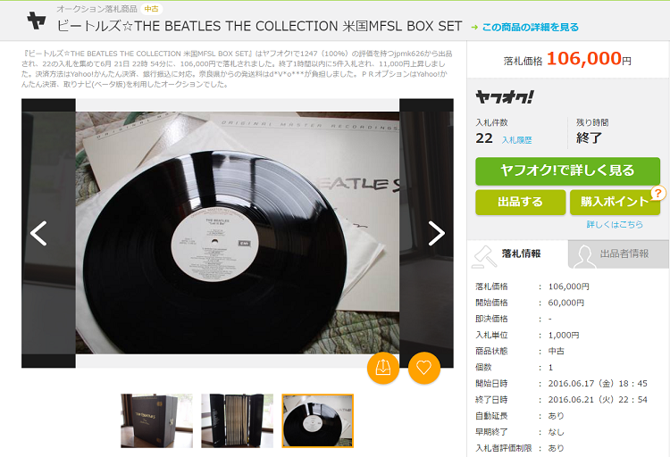This screenshot has width=670, height=457.
Task: Open the 入札履歴 bid history link
Action: [x=516, y=140]
